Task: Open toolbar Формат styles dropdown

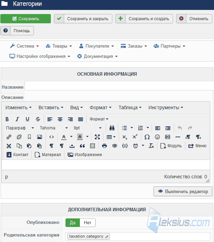Action: (x=99, y=119)
